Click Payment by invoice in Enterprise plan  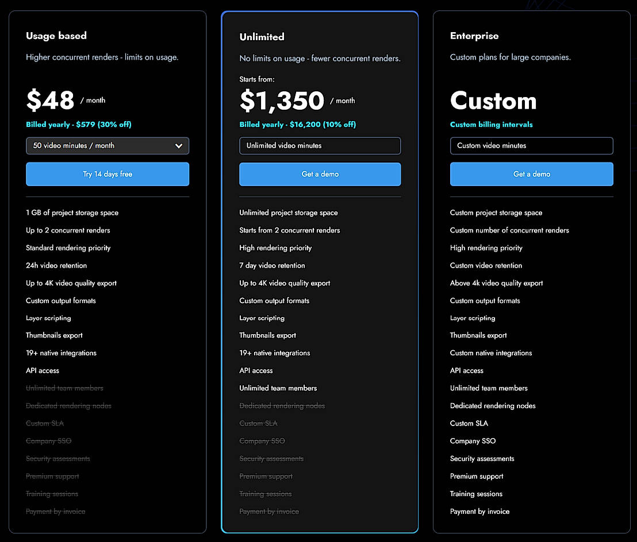click(x=479, y=512)
